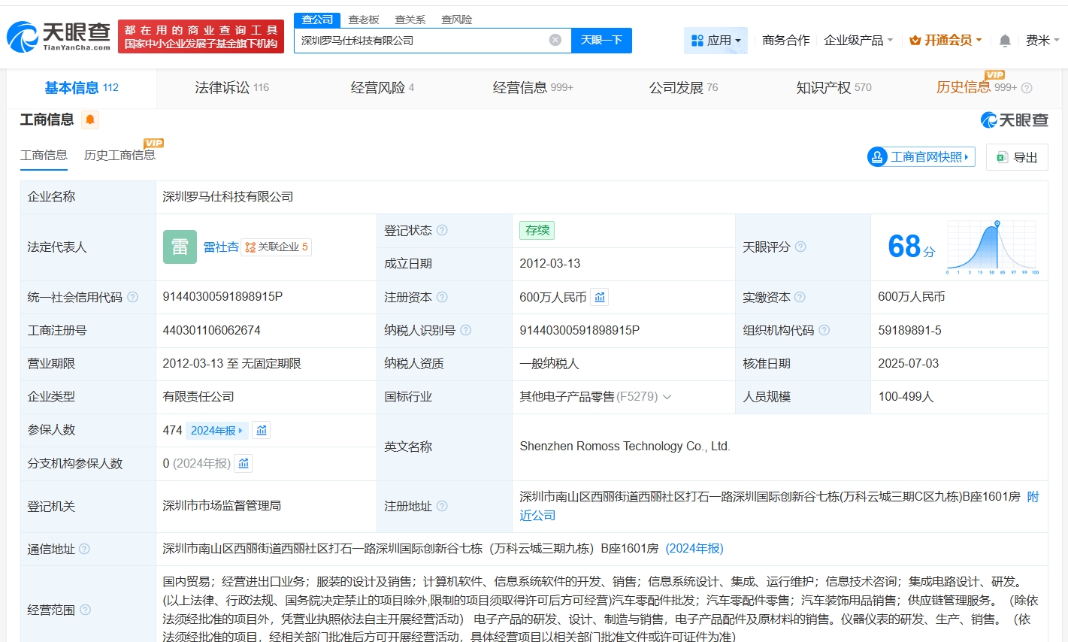
Task: Click the company name search input field
Action: click(x=421, y=41)
